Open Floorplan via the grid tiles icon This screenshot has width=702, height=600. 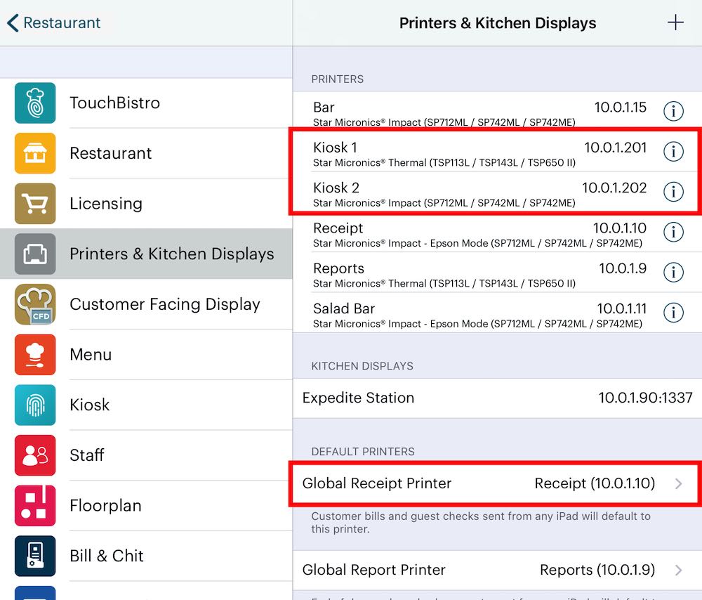point(35,505)
